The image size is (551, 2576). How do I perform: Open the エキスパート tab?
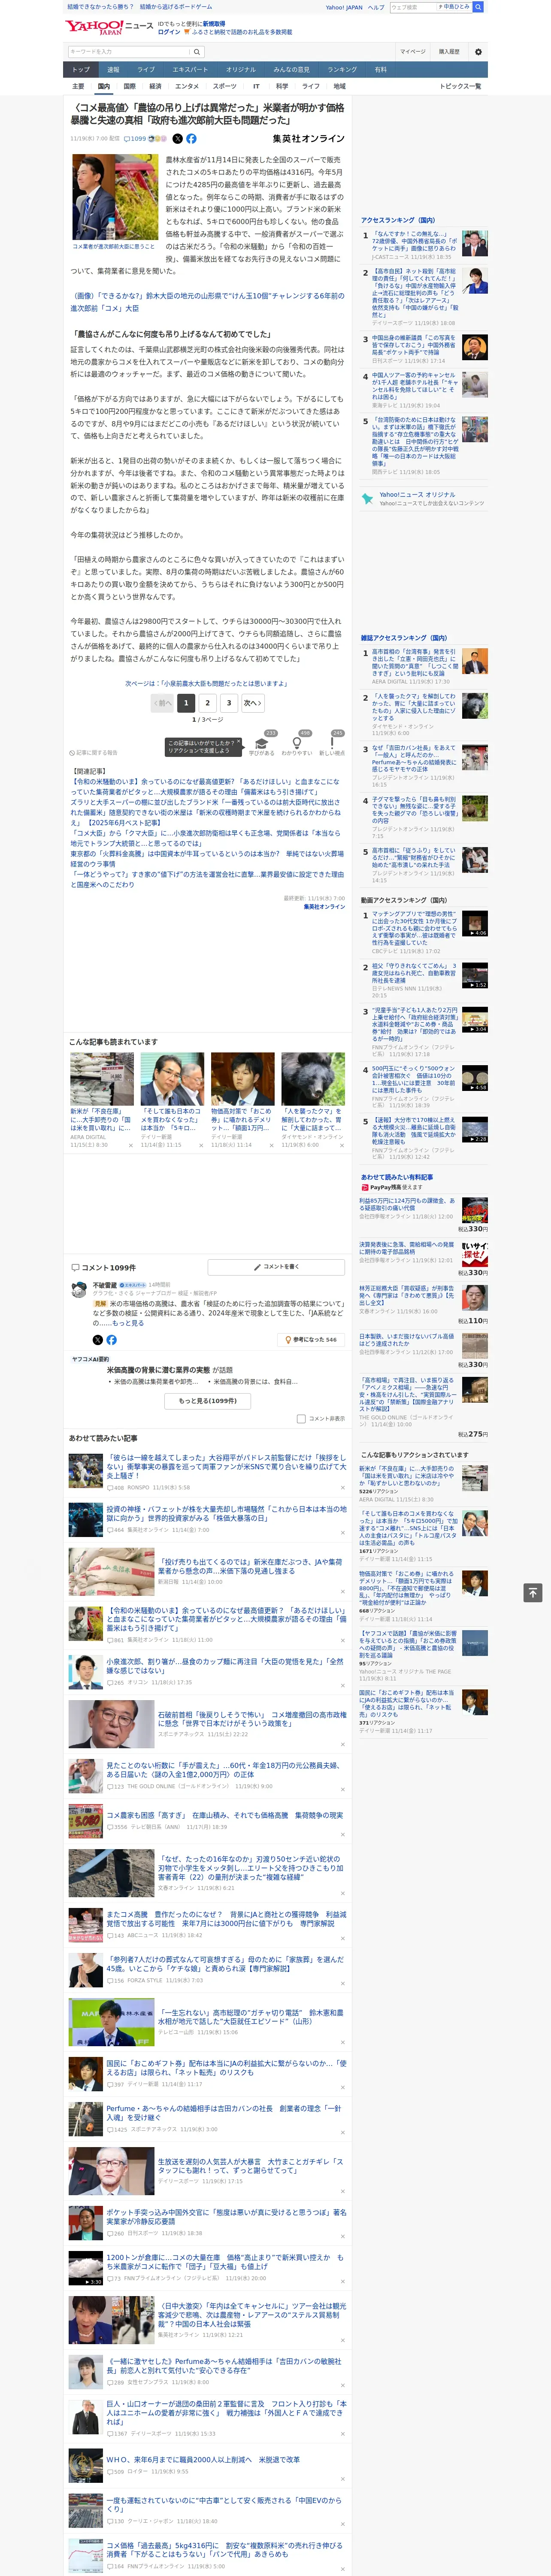(x=190, y=70)
